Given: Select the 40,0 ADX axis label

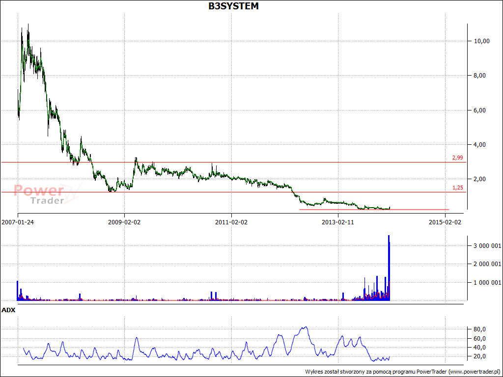Looking at the screenshot, I should [479, 348].
